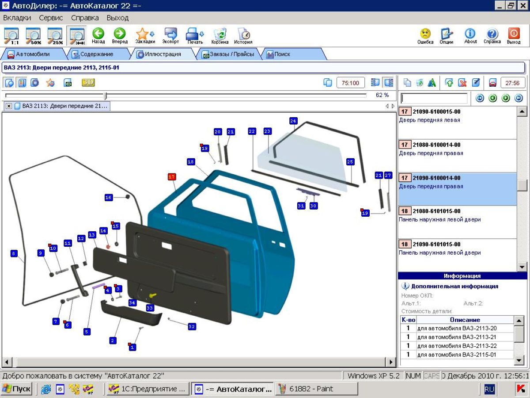Image resolution: width=530 pixels, height=398 pixels.
Task: Expand Печать dropdown arrow
Action: [x=202, y=34]
